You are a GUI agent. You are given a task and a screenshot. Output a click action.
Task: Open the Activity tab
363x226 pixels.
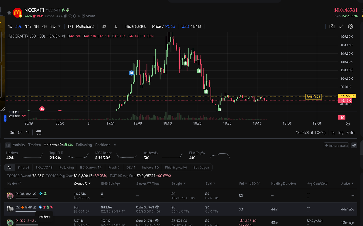pos(19,145)
